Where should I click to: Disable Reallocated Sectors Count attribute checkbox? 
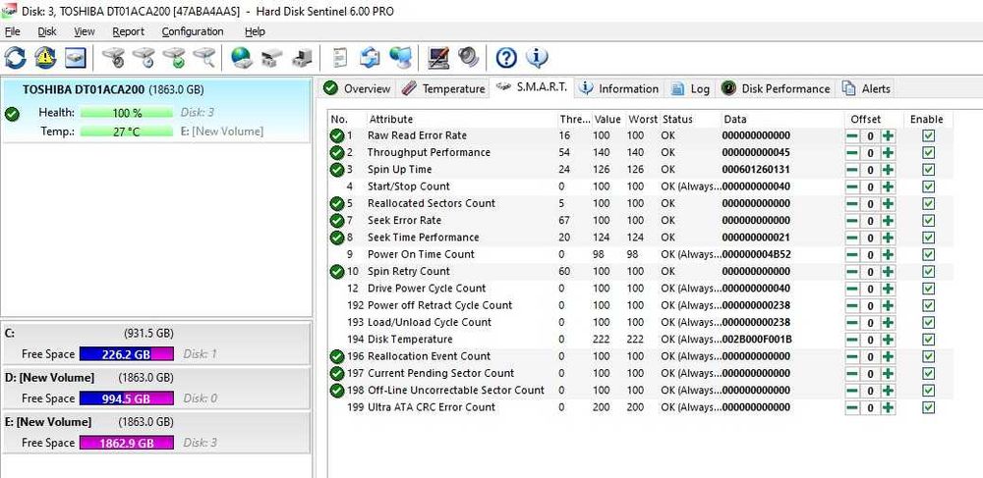point(929,203)
